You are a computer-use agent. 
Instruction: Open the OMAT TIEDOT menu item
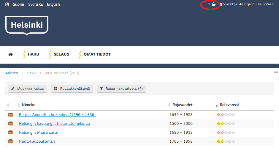coord(97,54)
